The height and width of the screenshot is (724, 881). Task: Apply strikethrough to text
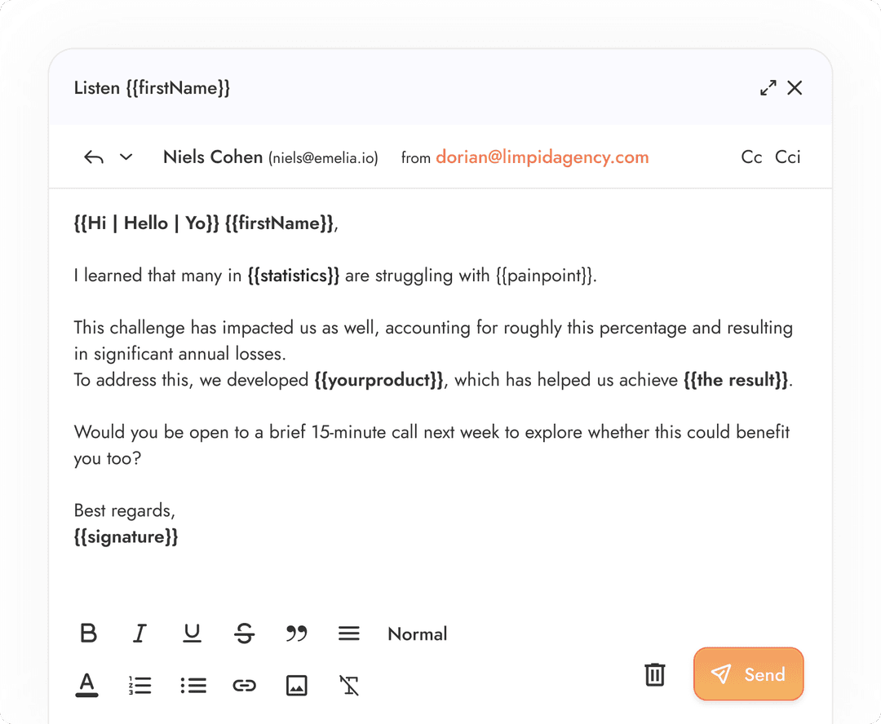click(244, 633)
